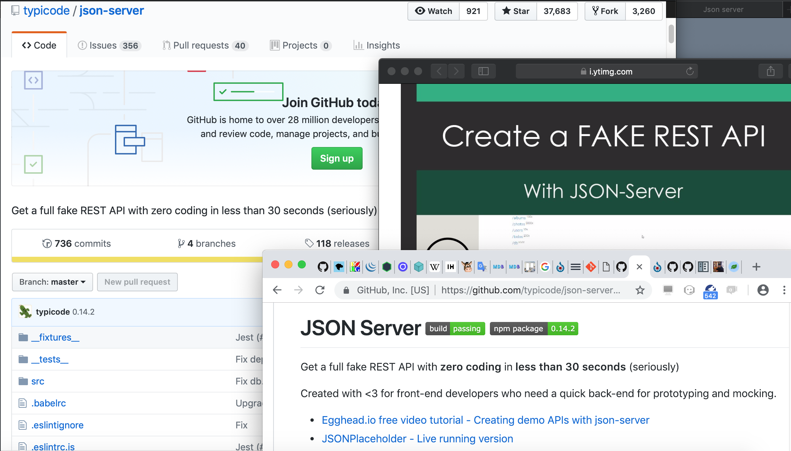791x451 pixels.
Task: Open the __fixtures__ folder
Action: [56, 337]
